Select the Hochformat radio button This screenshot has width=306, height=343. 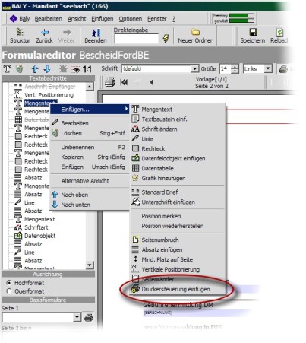click(x=9, y=282)
